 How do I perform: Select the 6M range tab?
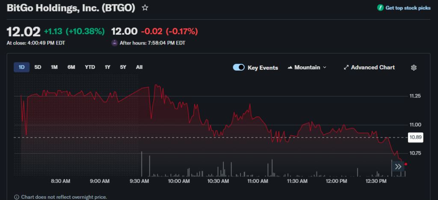tap(71, 67)
